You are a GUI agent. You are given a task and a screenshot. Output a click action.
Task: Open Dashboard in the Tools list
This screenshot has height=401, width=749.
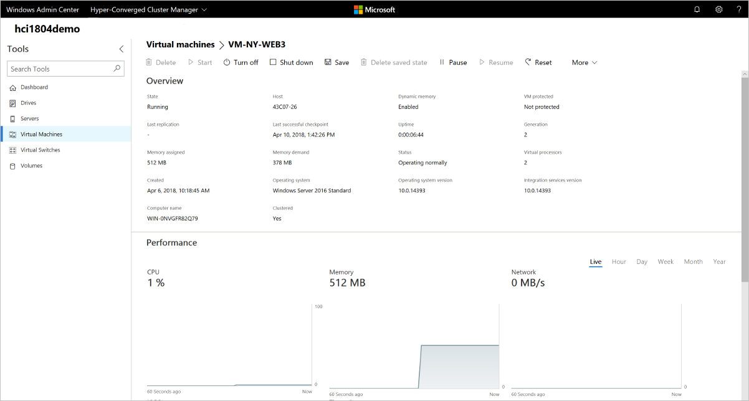[x=34, y=87]
